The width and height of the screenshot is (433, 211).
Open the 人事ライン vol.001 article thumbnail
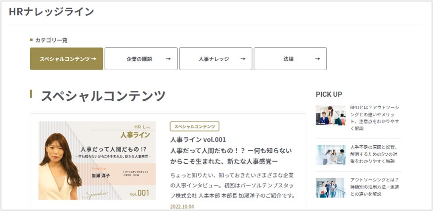tap(97, 160)
